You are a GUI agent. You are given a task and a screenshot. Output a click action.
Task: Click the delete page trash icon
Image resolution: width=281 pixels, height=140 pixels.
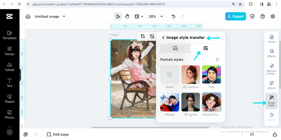coord(36,134)
